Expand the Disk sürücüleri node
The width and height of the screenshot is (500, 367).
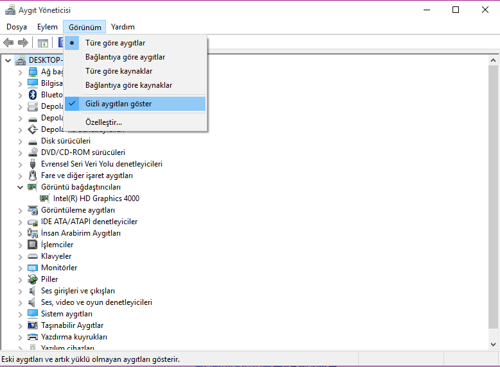click(x=21, y=142)
